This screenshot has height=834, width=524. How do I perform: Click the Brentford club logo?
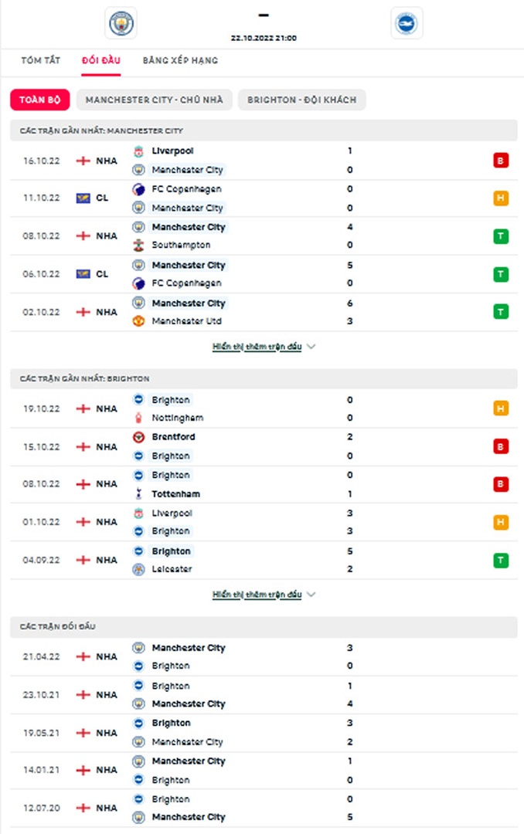[138, 437]
